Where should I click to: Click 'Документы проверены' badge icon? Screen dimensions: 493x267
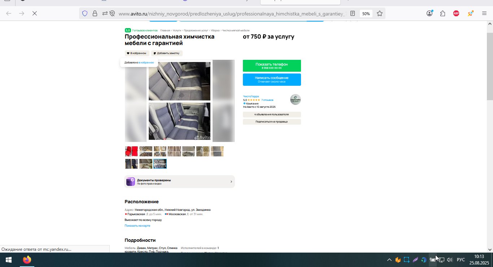(x=131, y=182)
